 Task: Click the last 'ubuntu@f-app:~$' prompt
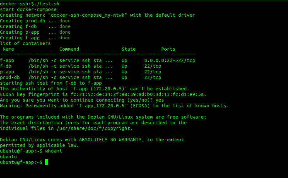[x=21, y=163]
